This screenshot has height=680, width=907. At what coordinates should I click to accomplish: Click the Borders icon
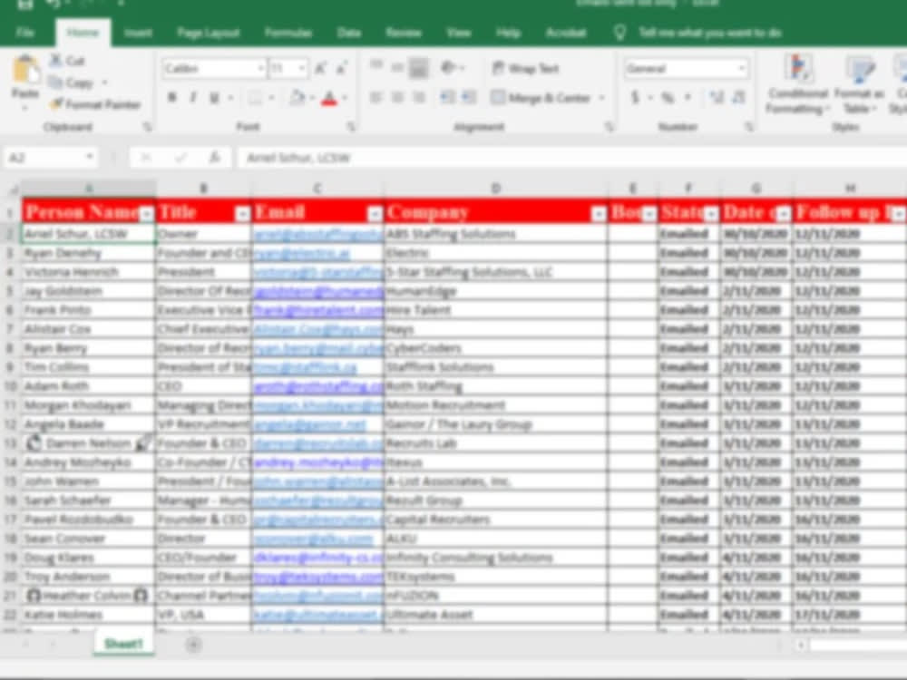[255, 98]
